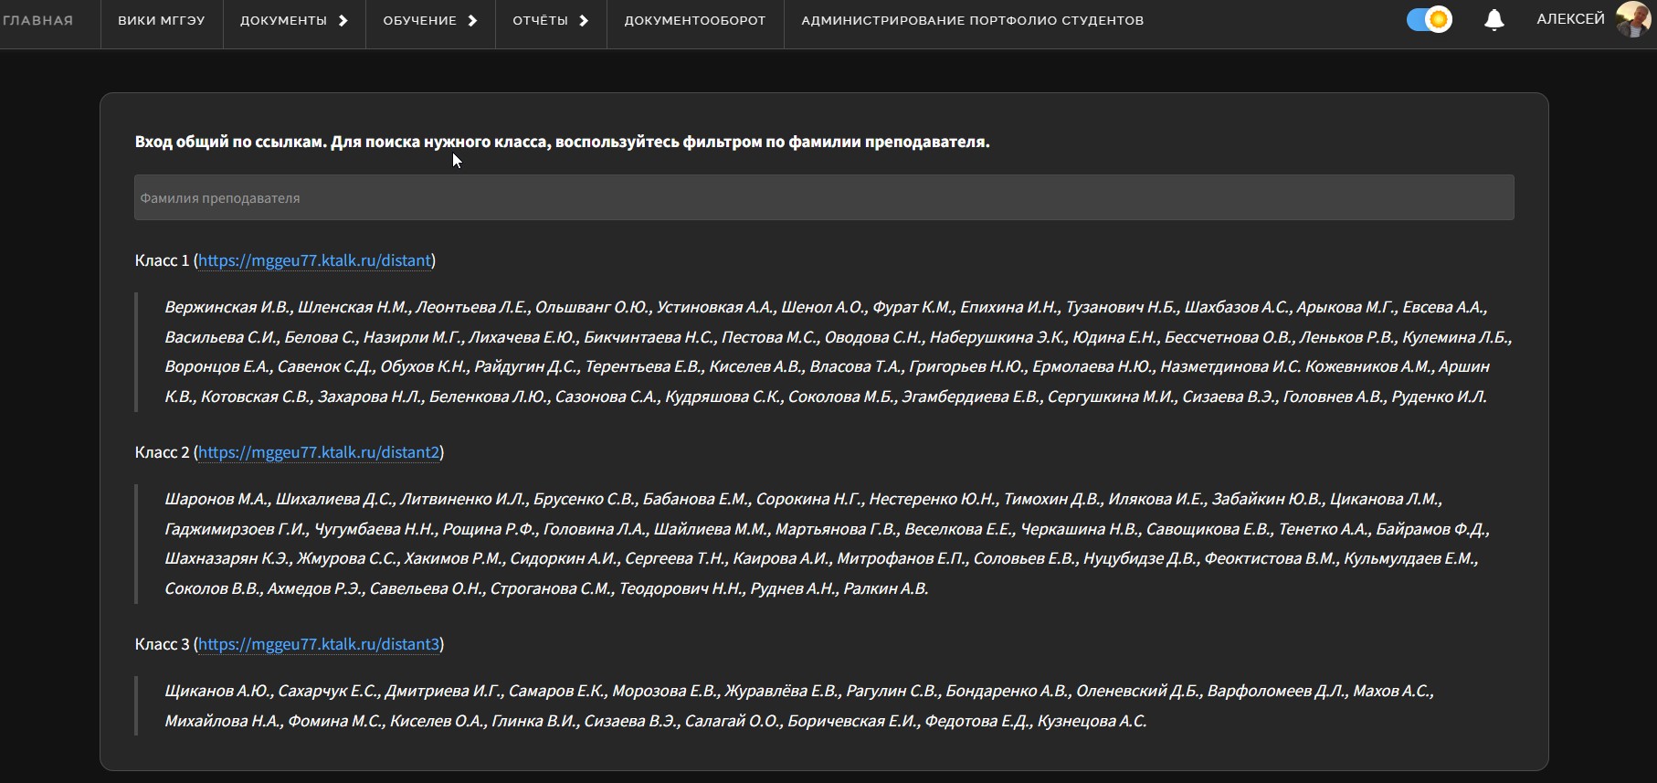This screenshot has width=1657, height=783.
Task: Open the ДОКУМЕНТООБОРОТ section
Action: tap(694, 20)
